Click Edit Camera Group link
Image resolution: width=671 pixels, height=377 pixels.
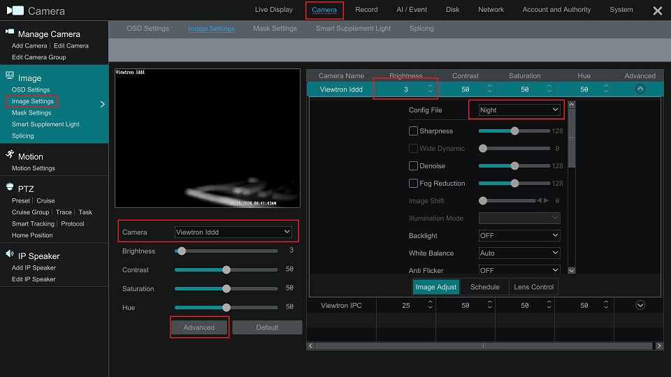pyautogui.click(x=39, y=57)
